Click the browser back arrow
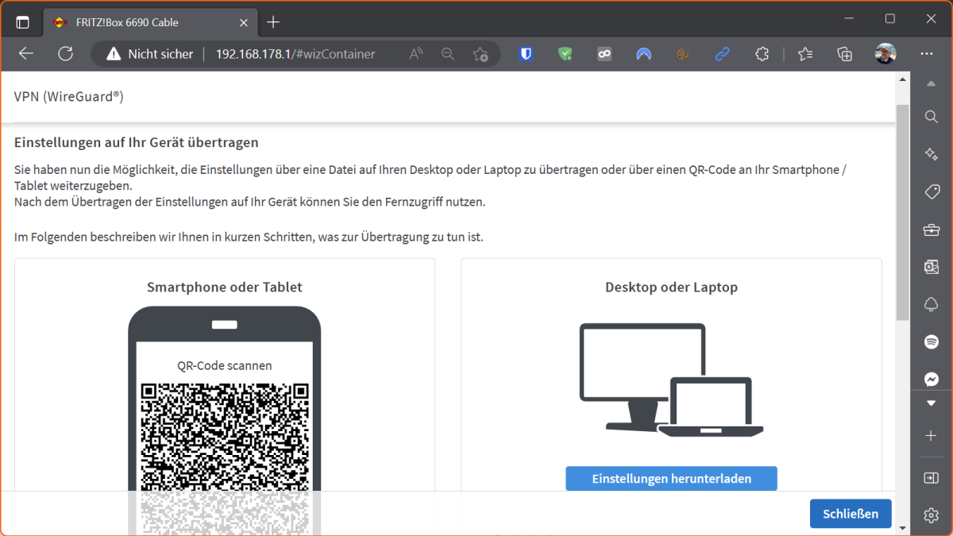This screenshot has height=536, width=953. coord(26,54)
